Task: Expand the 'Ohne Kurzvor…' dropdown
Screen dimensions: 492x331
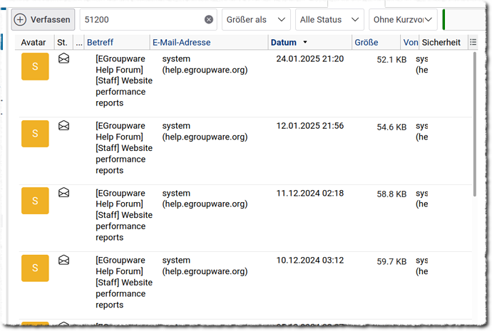Action: [x=402, y=20]
